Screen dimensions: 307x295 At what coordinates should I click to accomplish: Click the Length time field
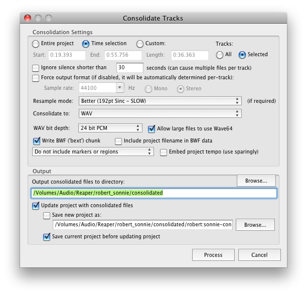click(190, 55)
